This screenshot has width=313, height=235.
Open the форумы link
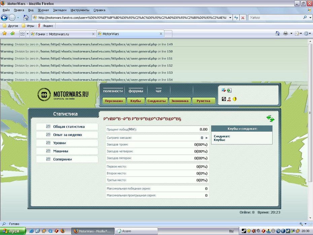136,91
